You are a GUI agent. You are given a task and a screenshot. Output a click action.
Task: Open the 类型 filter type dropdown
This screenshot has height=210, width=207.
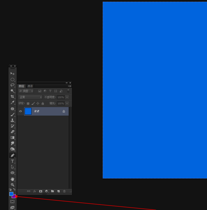click(26, 91)
